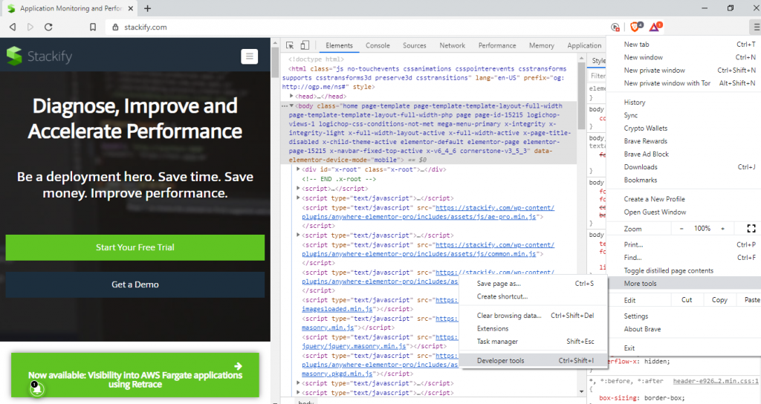Choose New window menu item

point(684,57)
